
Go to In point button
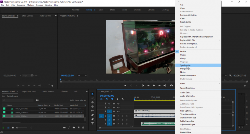tap(143, 86)
